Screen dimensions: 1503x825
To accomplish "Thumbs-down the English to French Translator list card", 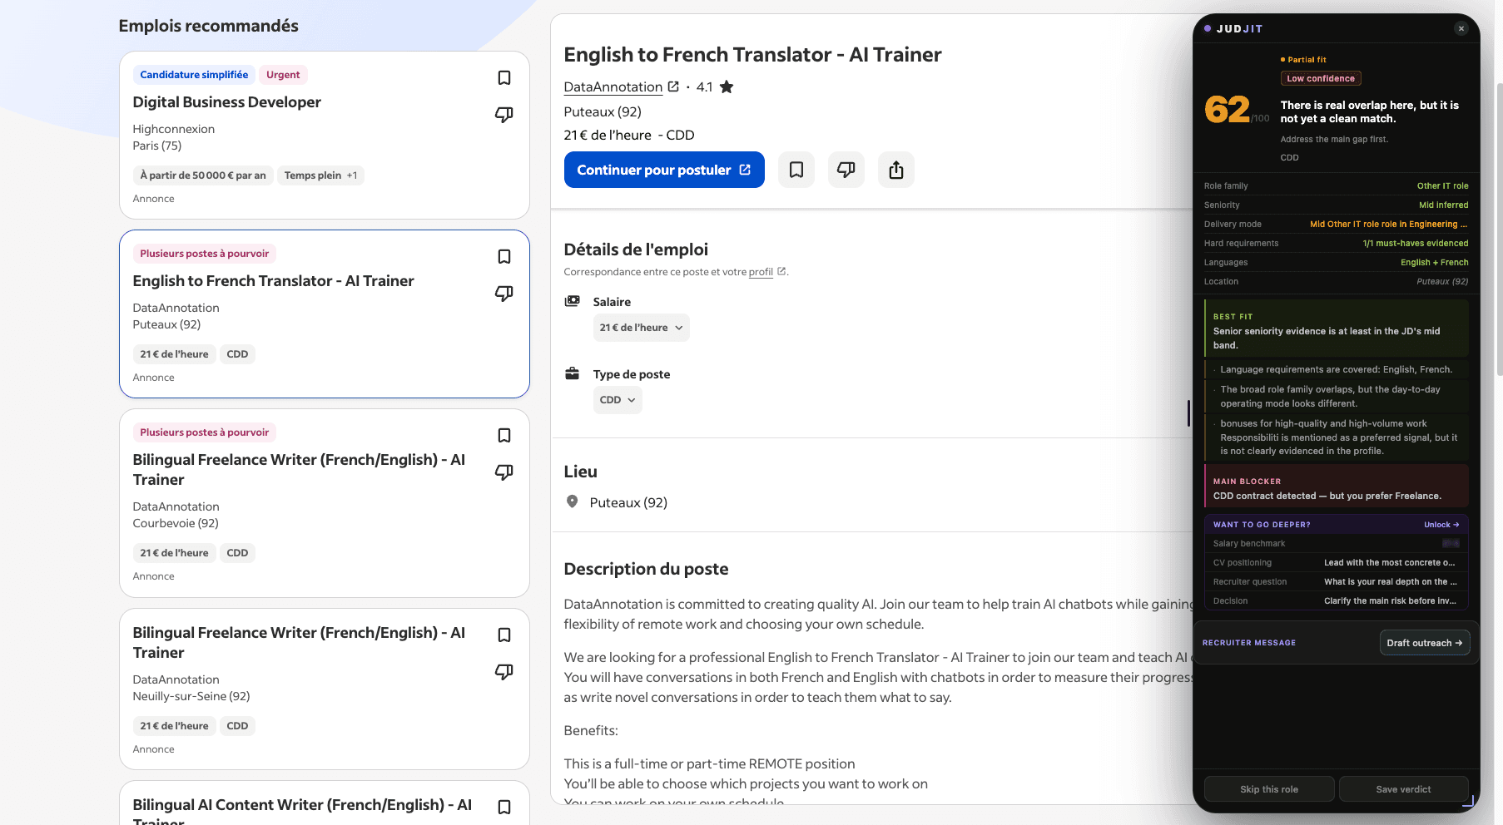I will coord(504,293).
